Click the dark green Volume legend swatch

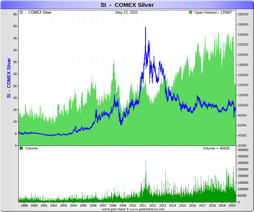tap(21, 148)
